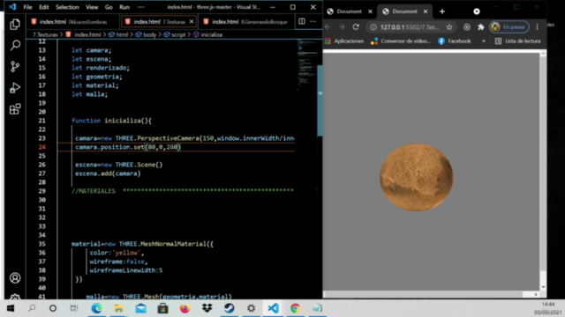Click the extension icon beside the star

[467, 27]
